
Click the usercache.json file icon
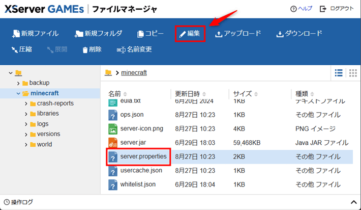(113, 171)
